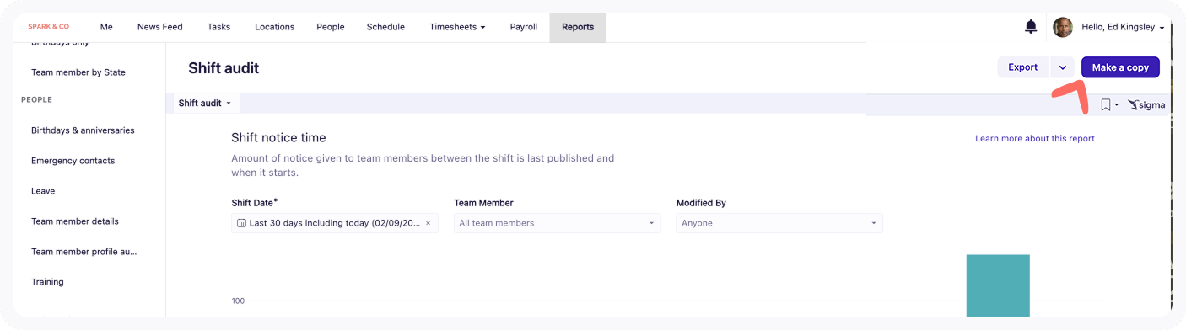Open the Modified By dropdown
The image size is (1186, 330).
coord(779,223)
